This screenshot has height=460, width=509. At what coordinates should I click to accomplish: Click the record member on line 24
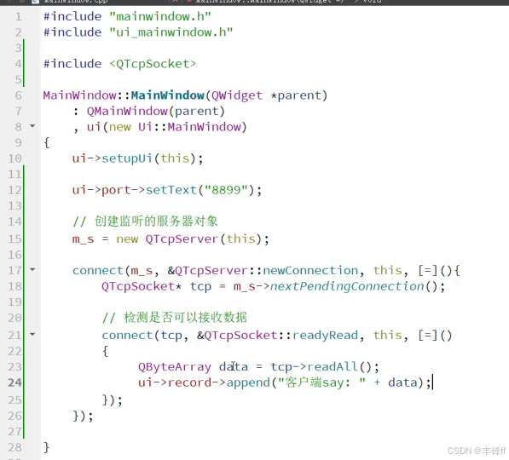[x=189, y=382]
